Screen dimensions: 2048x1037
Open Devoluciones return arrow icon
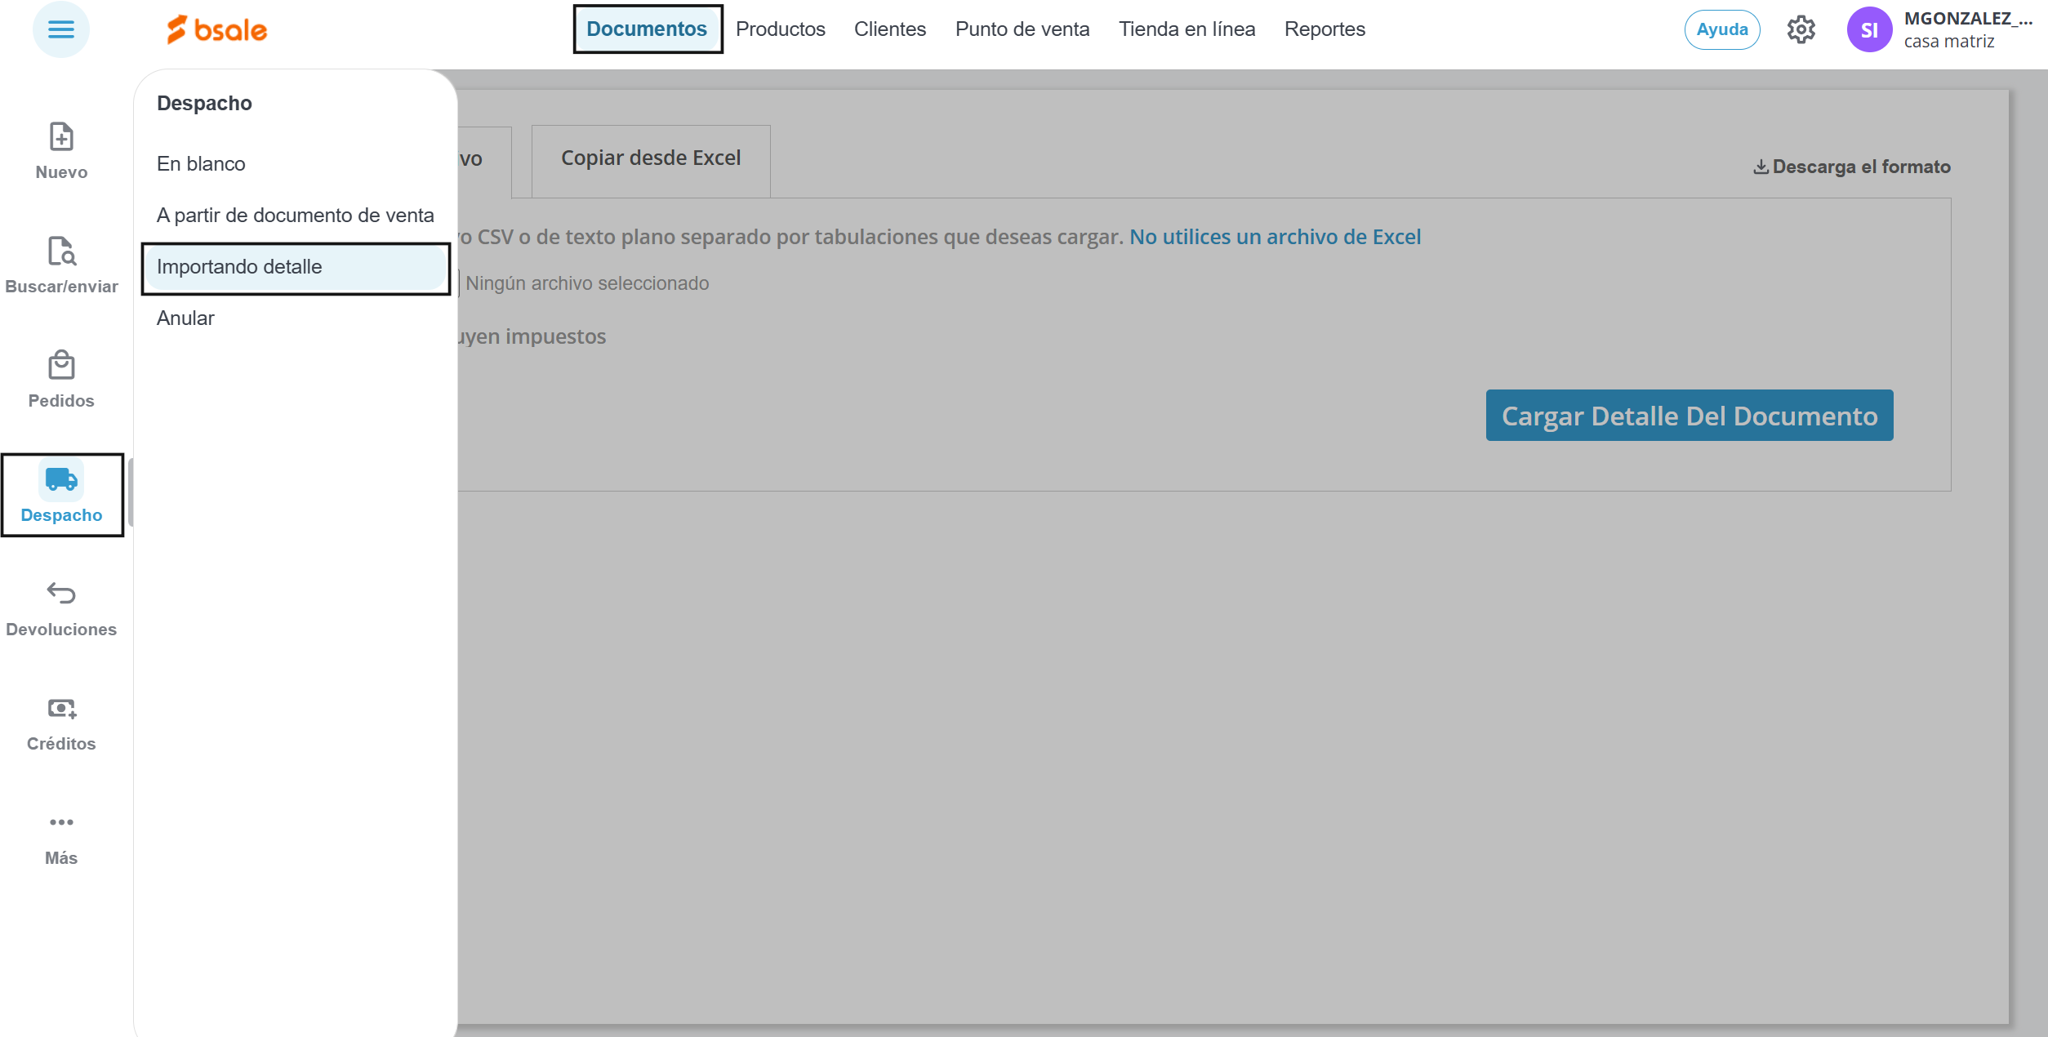pos(61,594)
